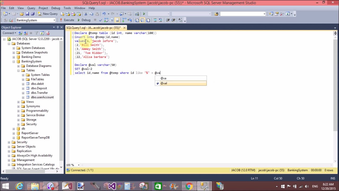The image size is (339, 191).
Task: Click Connect Object Explorer icon
Action: (20, 33)
